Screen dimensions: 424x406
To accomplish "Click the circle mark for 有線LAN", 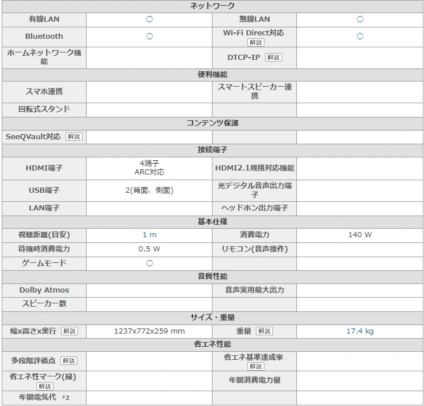I will pos(149,19).
